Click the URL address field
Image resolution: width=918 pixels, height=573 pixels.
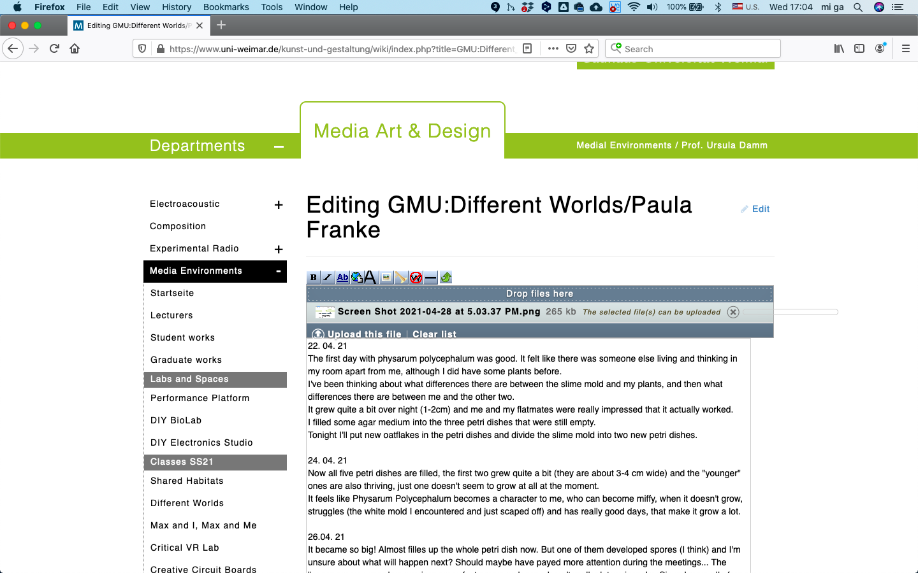coord(342,48)
